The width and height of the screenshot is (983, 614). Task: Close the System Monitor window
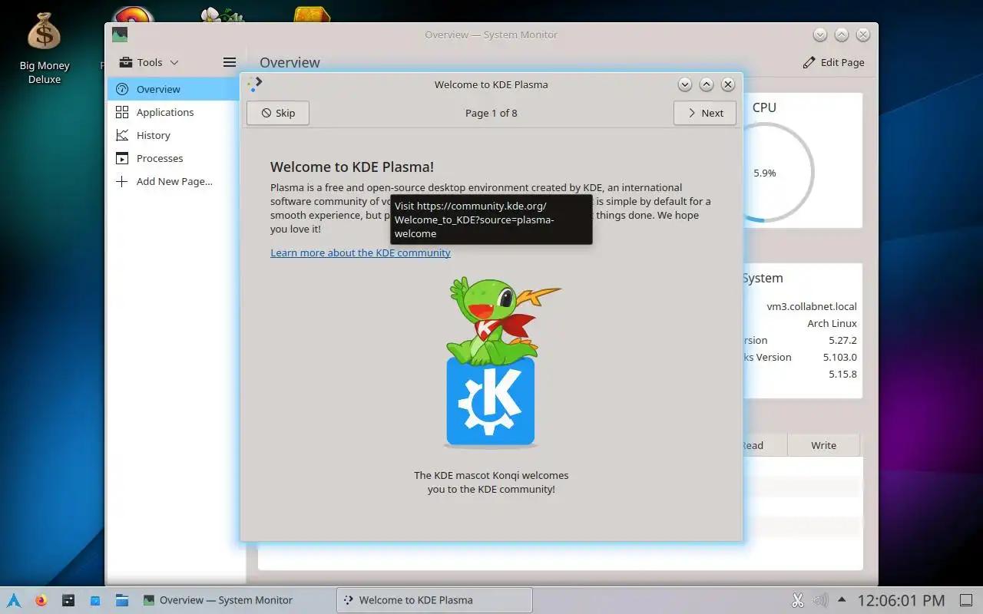click(863, 35)
